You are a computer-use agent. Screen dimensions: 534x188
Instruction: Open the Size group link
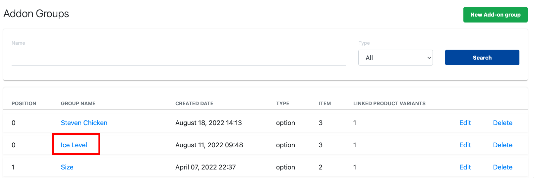(67, 167)
